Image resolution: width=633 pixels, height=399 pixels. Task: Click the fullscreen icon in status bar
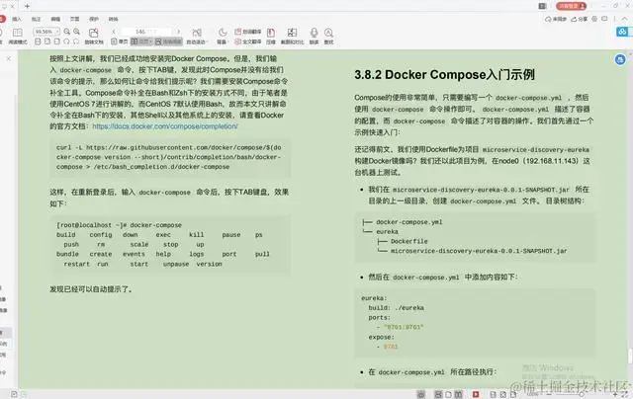tap(624, 394)
